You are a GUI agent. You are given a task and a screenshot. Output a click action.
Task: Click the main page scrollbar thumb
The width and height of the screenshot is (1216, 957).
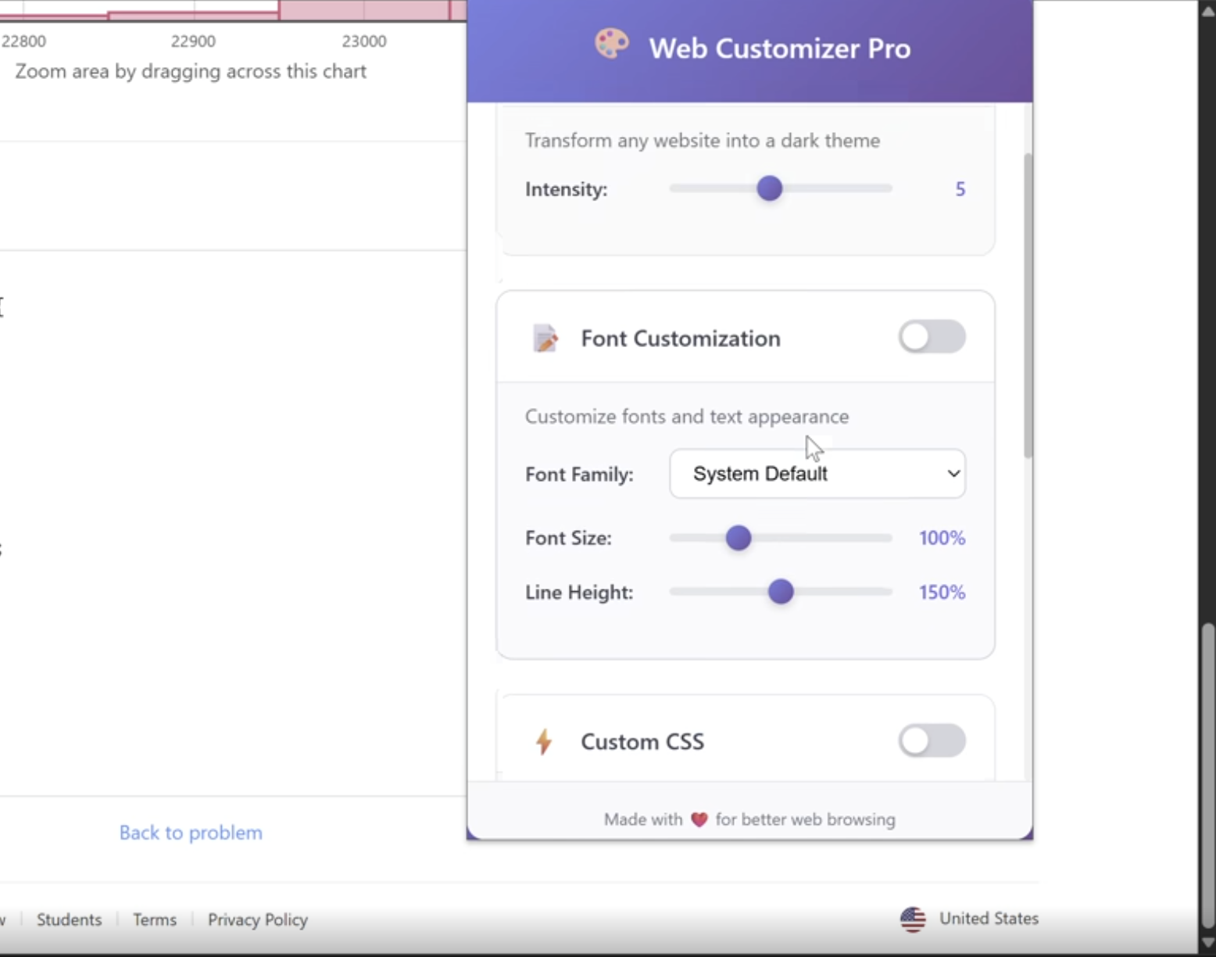click(x=1207, y=774)
